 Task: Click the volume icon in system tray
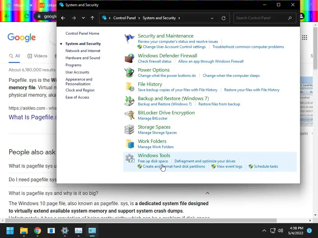(280, 231)
